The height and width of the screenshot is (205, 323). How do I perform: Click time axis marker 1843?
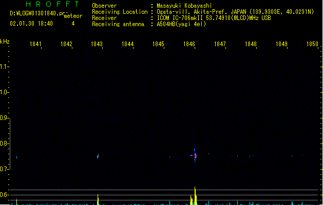pyautogui.click(x=97, y=44)
